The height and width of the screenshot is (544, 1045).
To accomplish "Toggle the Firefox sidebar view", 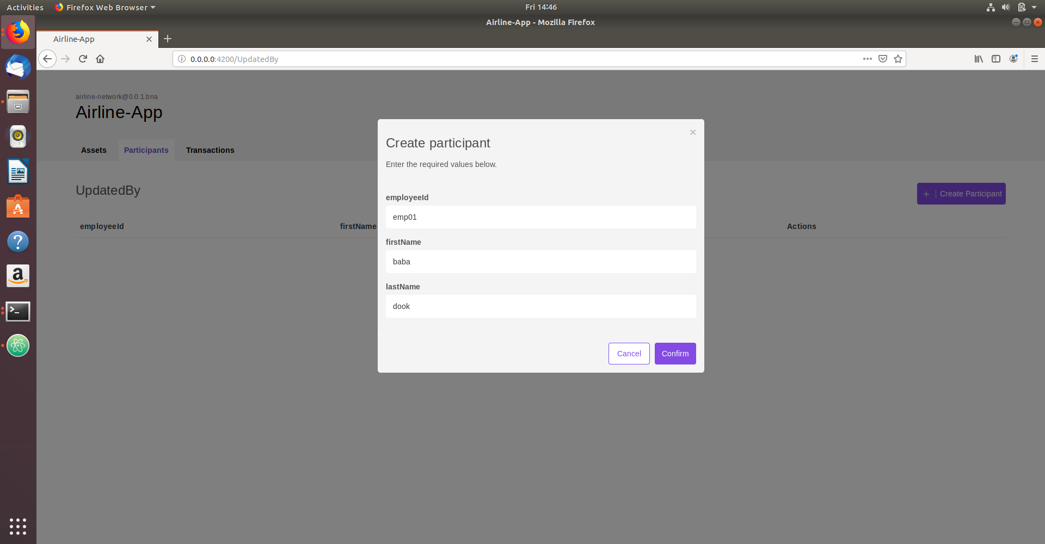I will tap(996, 59).
